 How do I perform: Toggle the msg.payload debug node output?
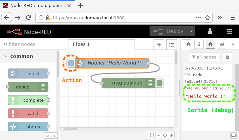160,83
